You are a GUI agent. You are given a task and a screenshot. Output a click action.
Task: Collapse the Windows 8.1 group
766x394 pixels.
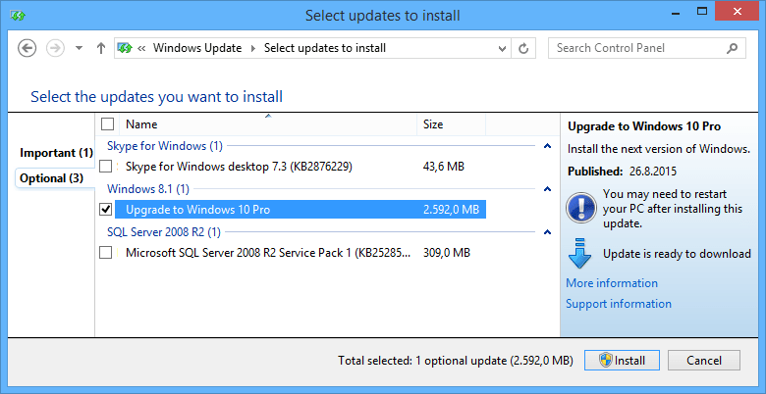point(548,189)
